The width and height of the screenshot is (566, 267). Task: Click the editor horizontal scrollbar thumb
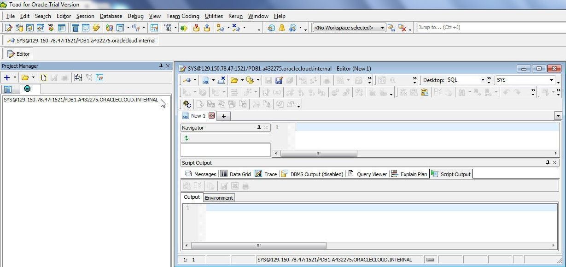coord(319,153)
